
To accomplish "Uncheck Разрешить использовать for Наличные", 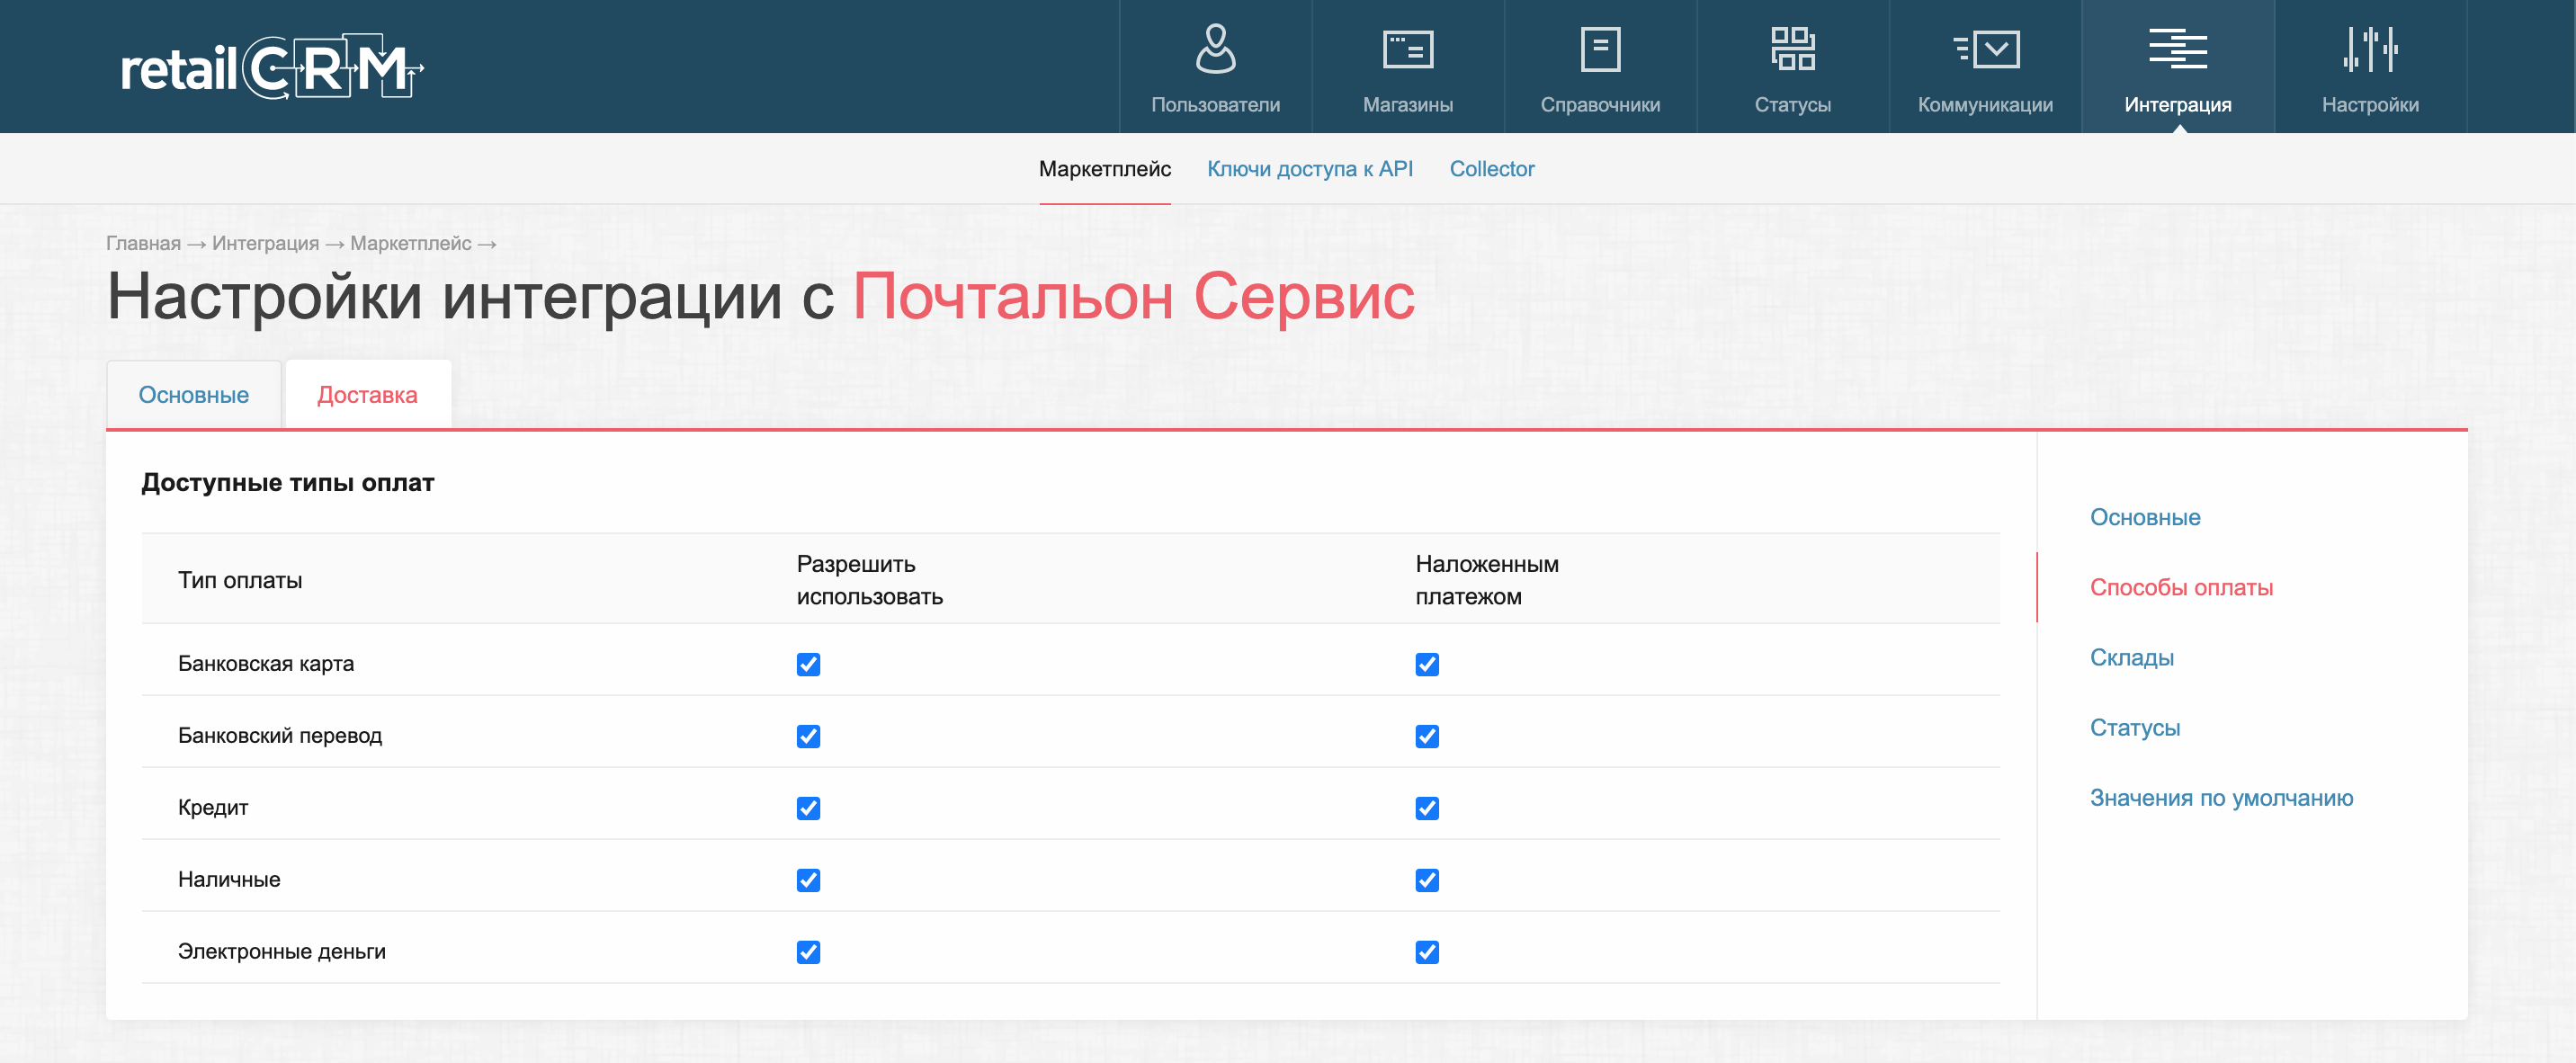I will point(808,880).
